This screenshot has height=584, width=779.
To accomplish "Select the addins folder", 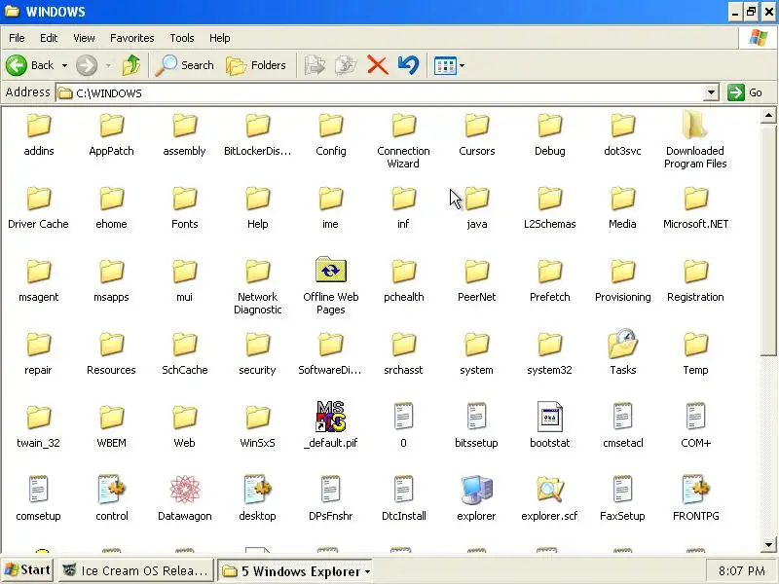I will [38, 134].
